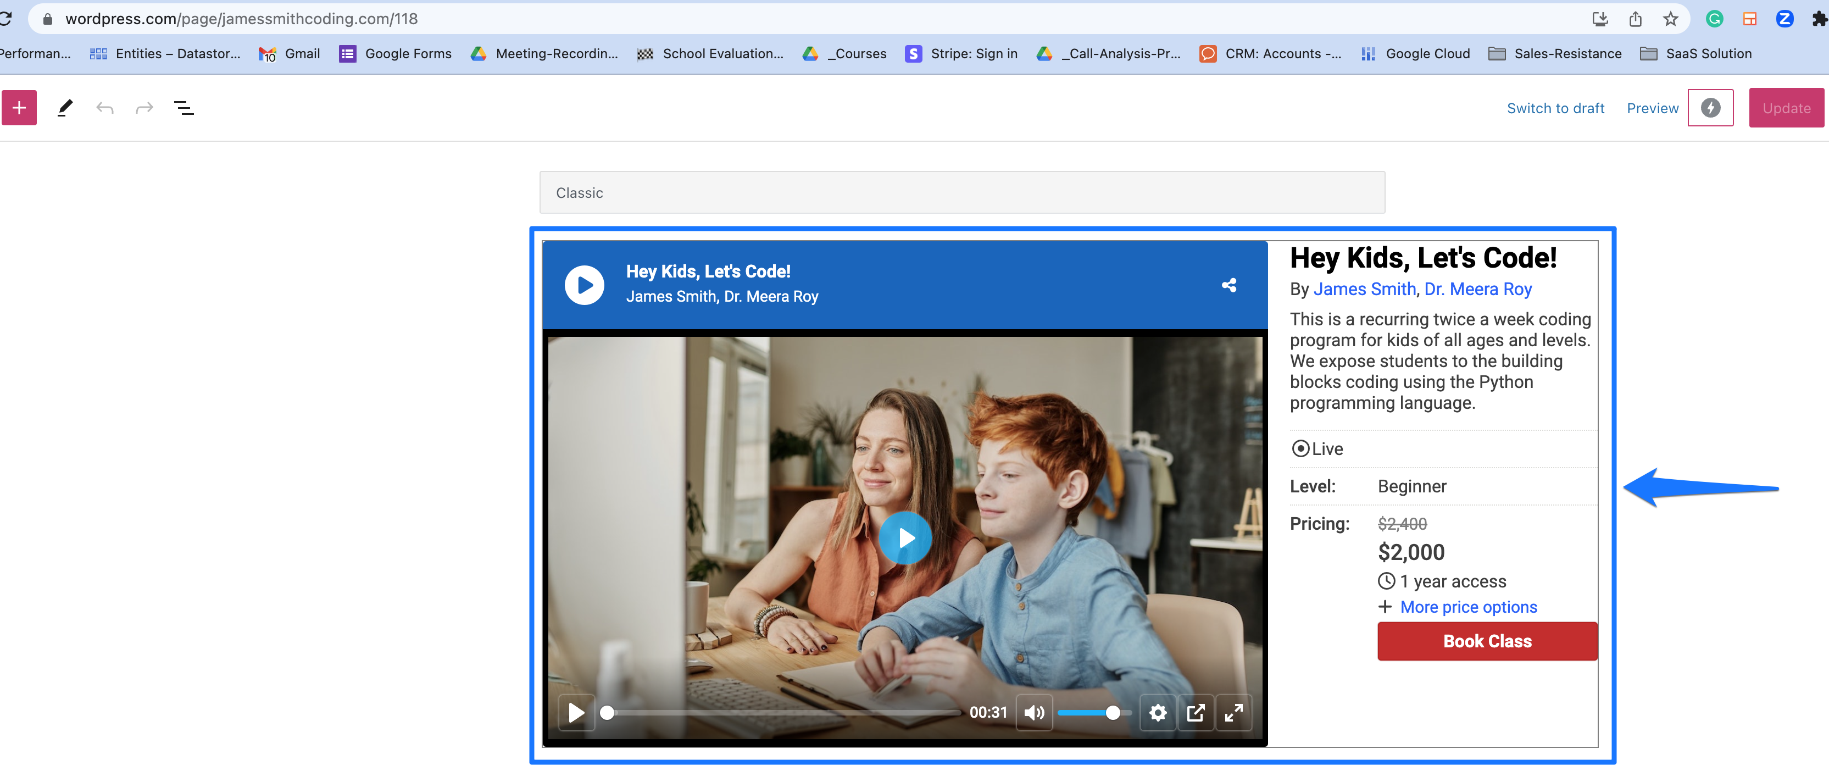The height and width of the screenshot is (771, 1829).
Task: Open James Smith author link
Action: [x=1364, y=289]
